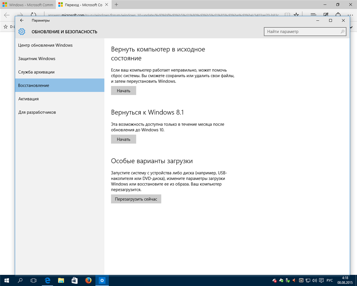357x286 pixels.
Task: Click the paragraph starting Эта возможность доступна
Action: pos(168,127)
